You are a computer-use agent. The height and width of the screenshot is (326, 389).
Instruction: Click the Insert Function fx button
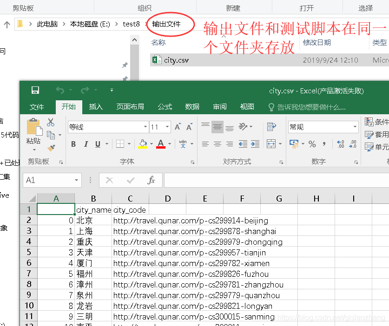coord(151,180)
